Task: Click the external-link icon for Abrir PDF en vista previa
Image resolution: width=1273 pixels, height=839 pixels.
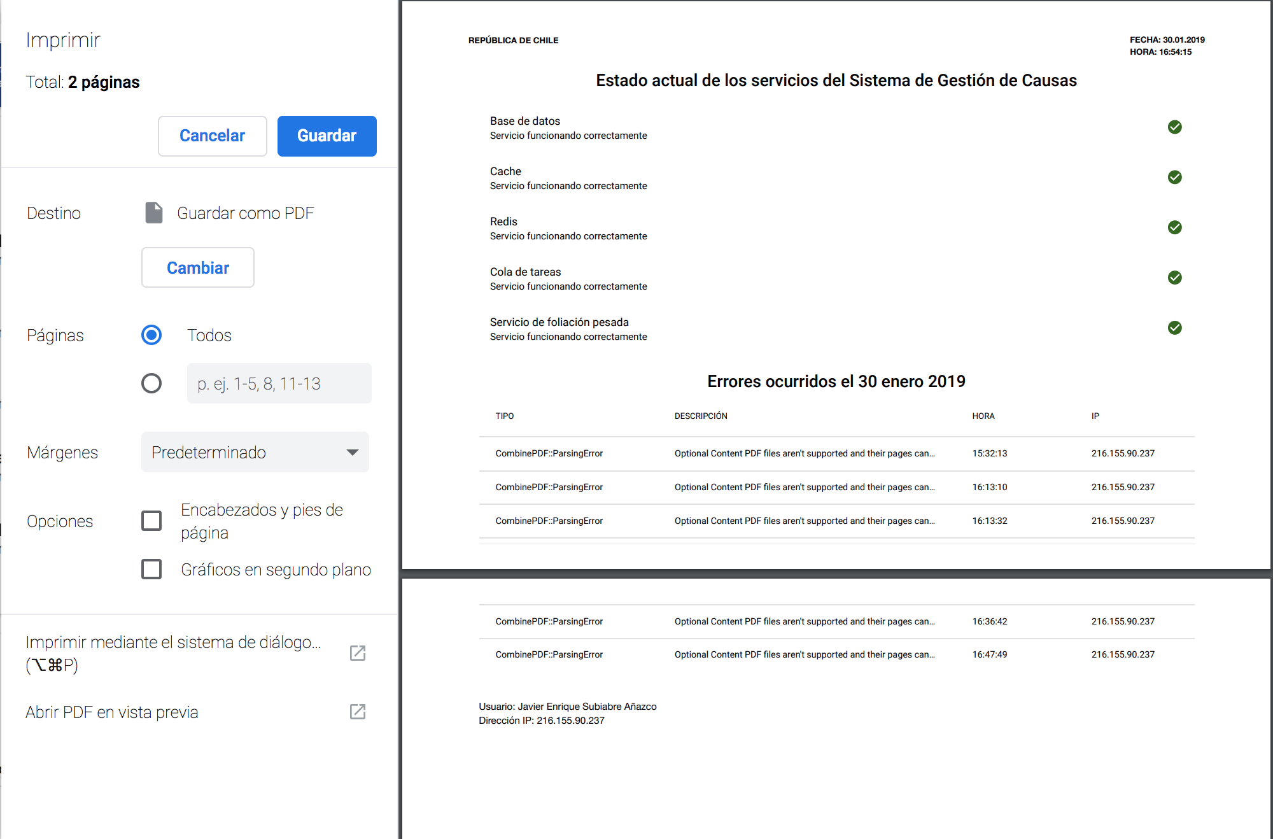Action: (358, 711)
